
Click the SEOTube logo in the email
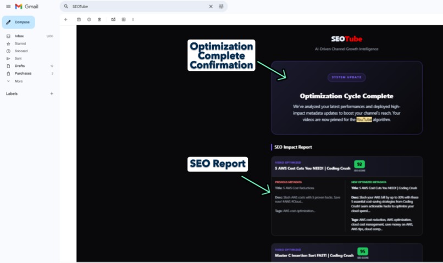point(347,39)
